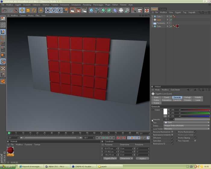The height and width of the screenshot is (169, 211).
Task: Render to Picture Viewer icon
Action: 78,10
